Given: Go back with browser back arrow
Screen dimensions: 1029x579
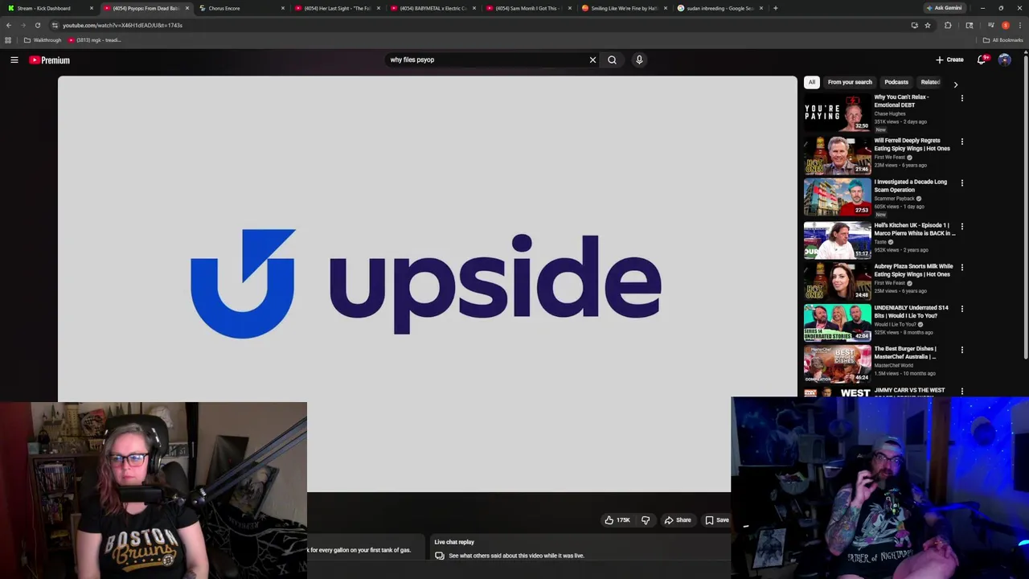Looking at the screenshot, I should pos(9,25).
